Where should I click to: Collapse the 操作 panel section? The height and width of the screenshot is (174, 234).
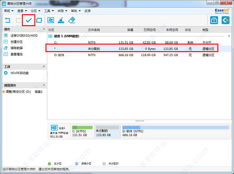(44, 29)
